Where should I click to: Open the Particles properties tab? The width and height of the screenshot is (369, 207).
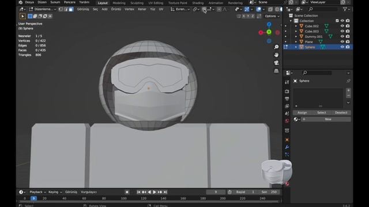coord(287,155)
